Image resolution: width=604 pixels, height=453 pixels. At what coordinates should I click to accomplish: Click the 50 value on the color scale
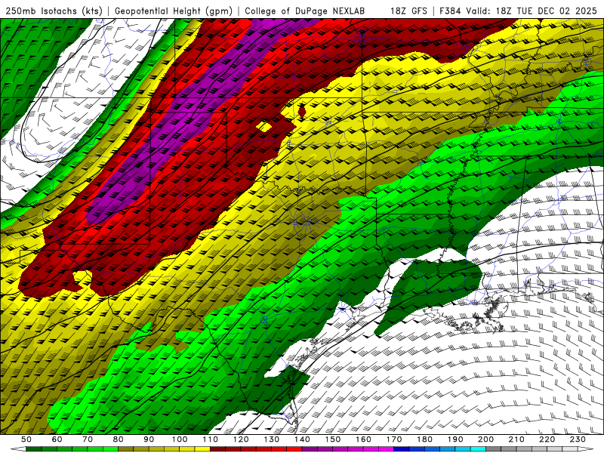[x=26, y=439]
